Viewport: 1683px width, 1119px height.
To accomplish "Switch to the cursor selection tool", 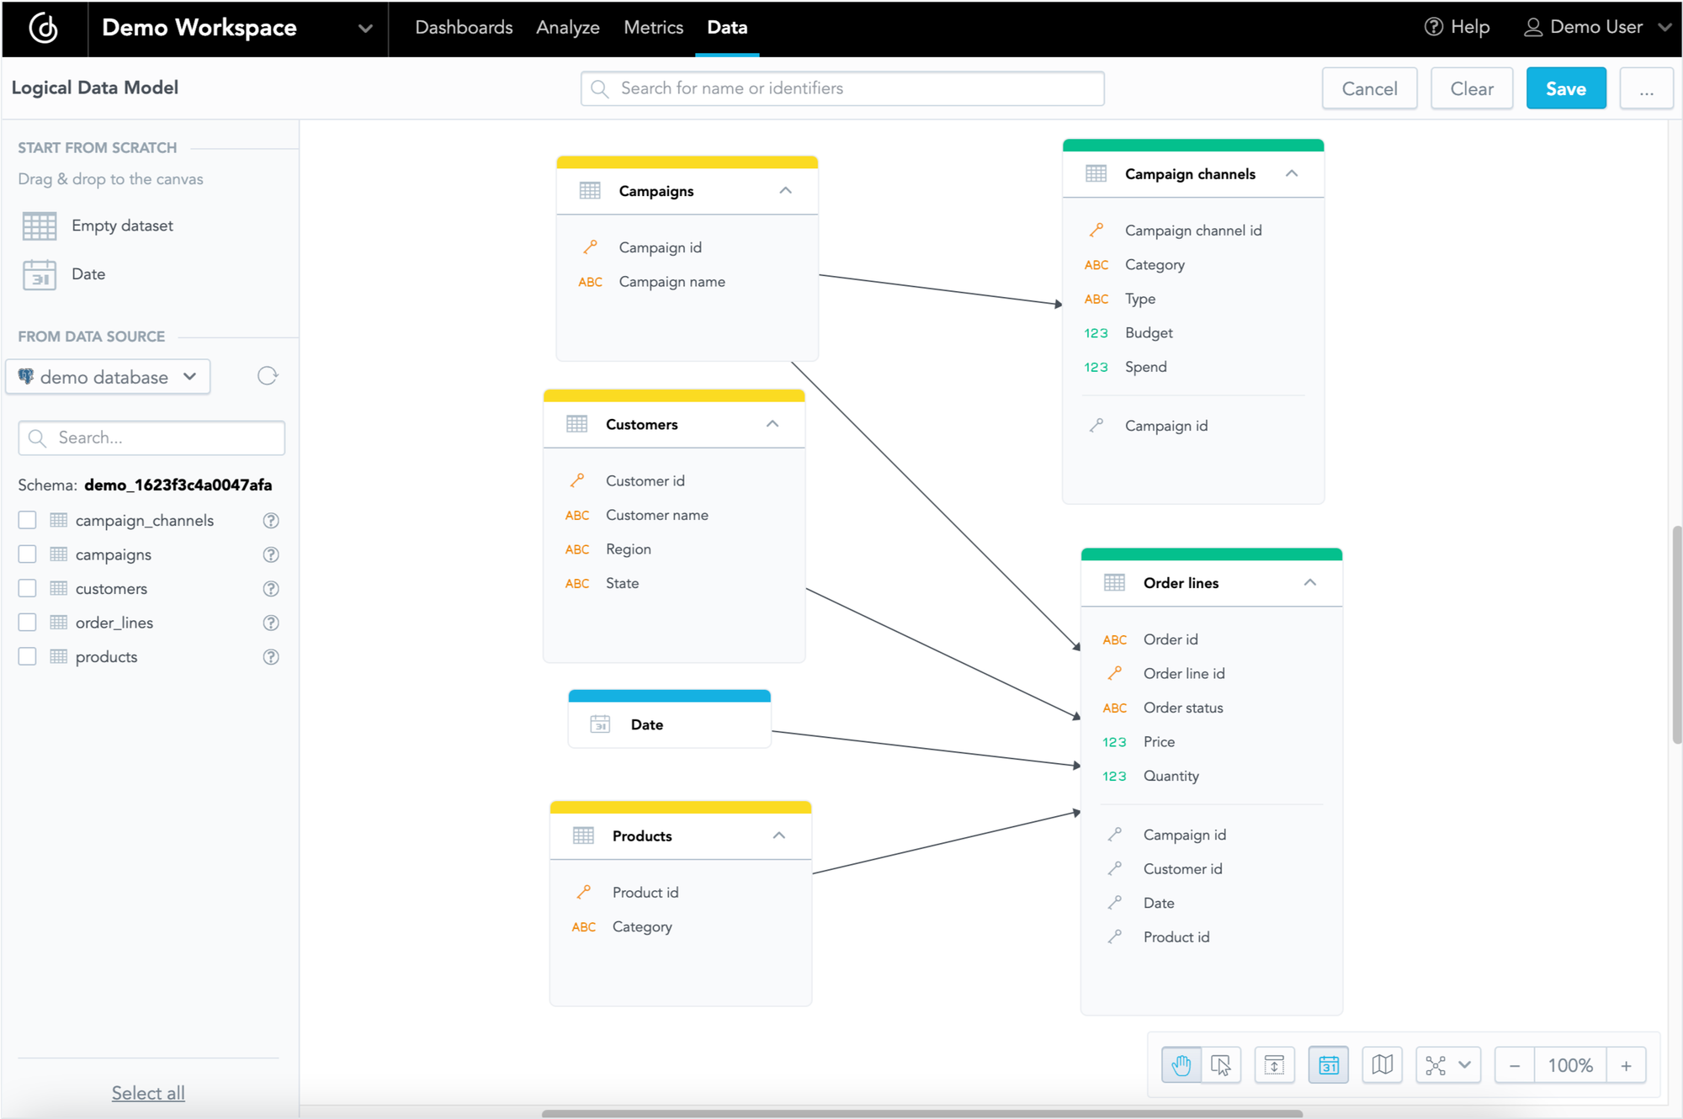I will [x=1222, y=1064].
